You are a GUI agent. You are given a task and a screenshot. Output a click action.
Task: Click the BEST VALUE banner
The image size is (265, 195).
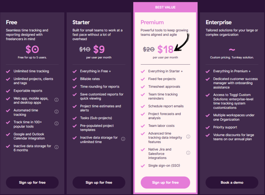click(x=165, y=7)
